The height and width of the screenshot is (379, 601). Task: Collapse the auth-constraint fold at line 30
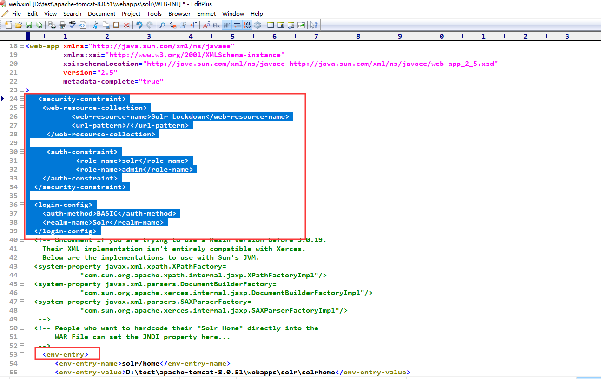22,152
